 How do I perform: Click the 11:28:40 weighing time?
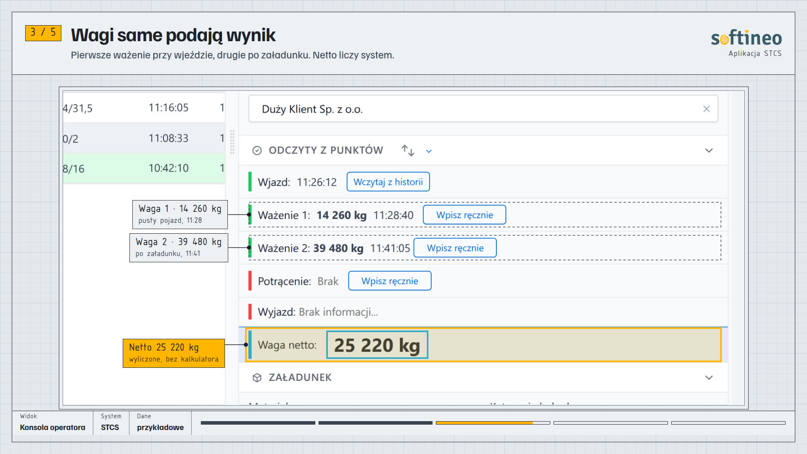(393, 215)
